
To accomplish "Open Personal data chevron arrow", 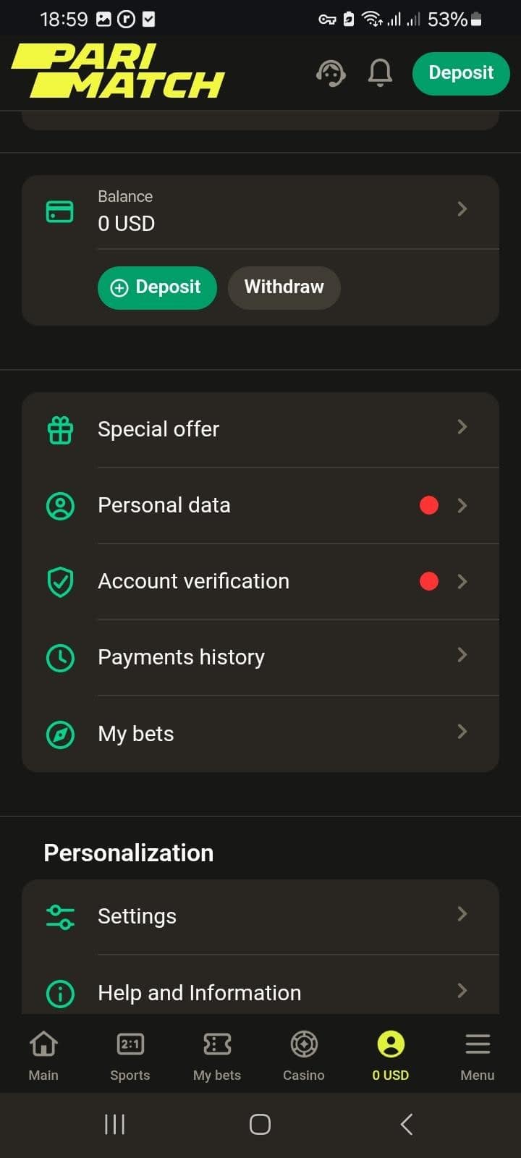I will pyautogui.click(x=462, y=505).
